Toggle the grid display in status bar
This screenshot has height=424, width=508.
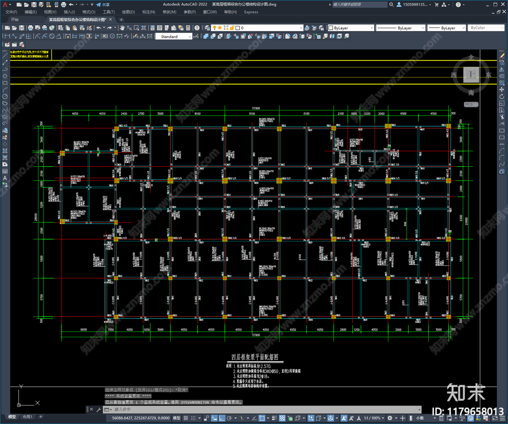pos(186,418)
